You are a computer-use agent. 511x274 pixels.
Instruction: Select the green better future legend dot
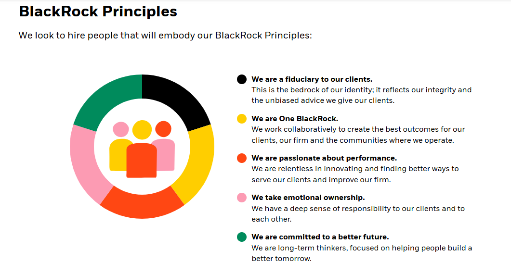[241, 237]
